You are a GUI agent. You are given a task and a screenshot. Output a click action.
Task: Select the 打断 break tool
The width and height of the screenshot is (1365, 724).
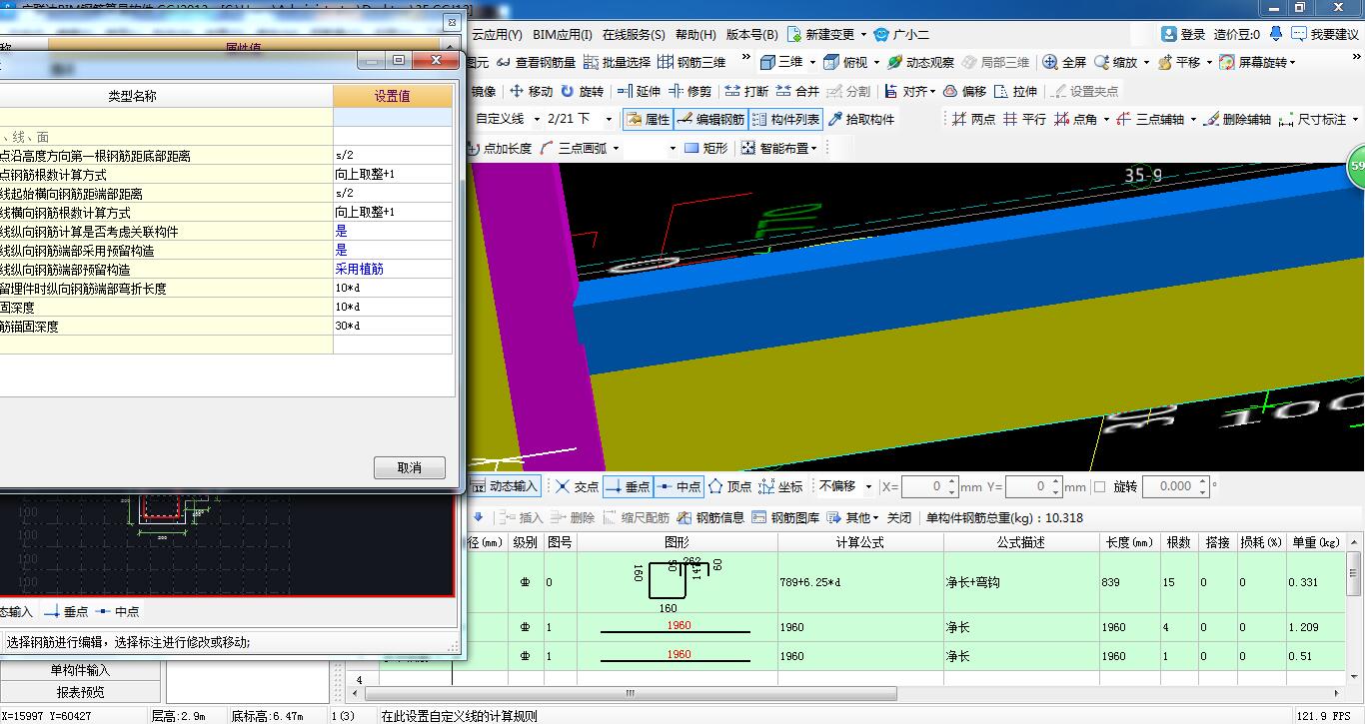click(x=746, y=91)
